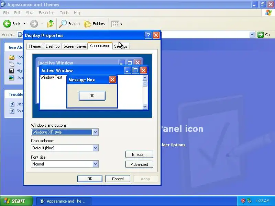Image resolution: width=275 pixels, height=206 pixels.
Task: Click the Start button
Action: coord(16,201)
